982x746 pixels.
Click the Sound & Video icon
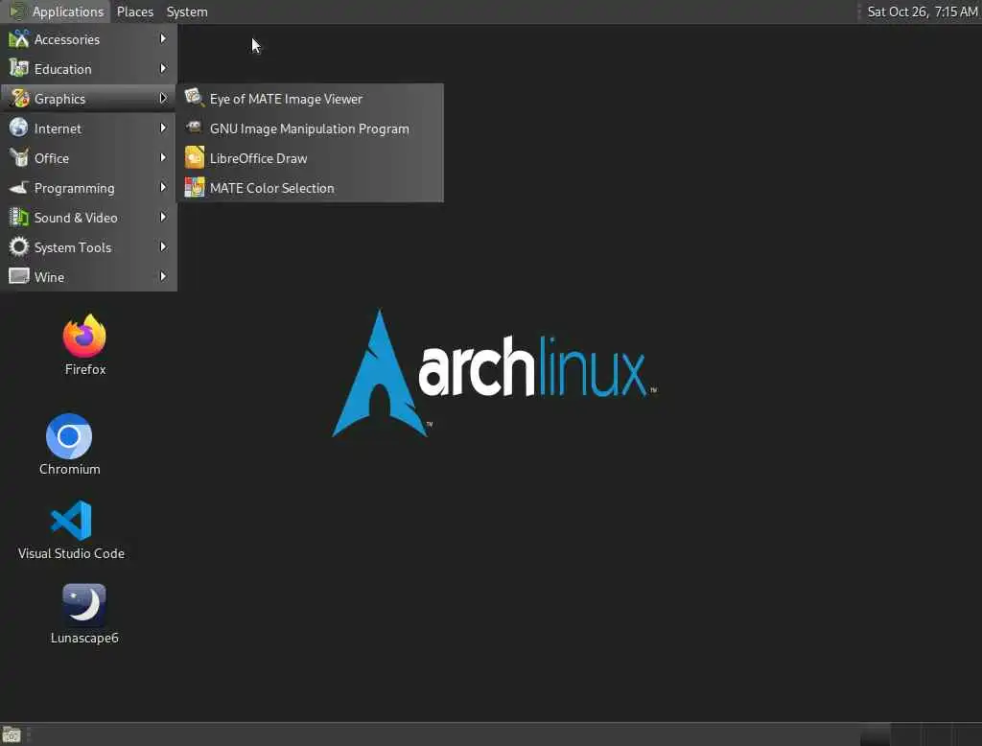[x=19, y=218]
